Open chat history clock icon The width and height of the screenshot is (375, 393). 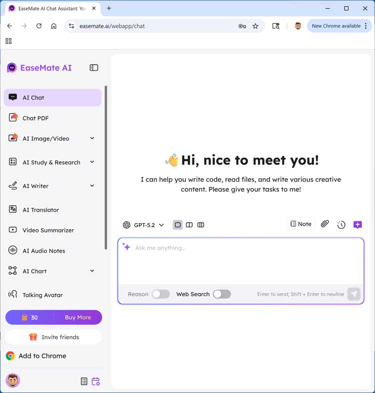(x=341, y=225)
